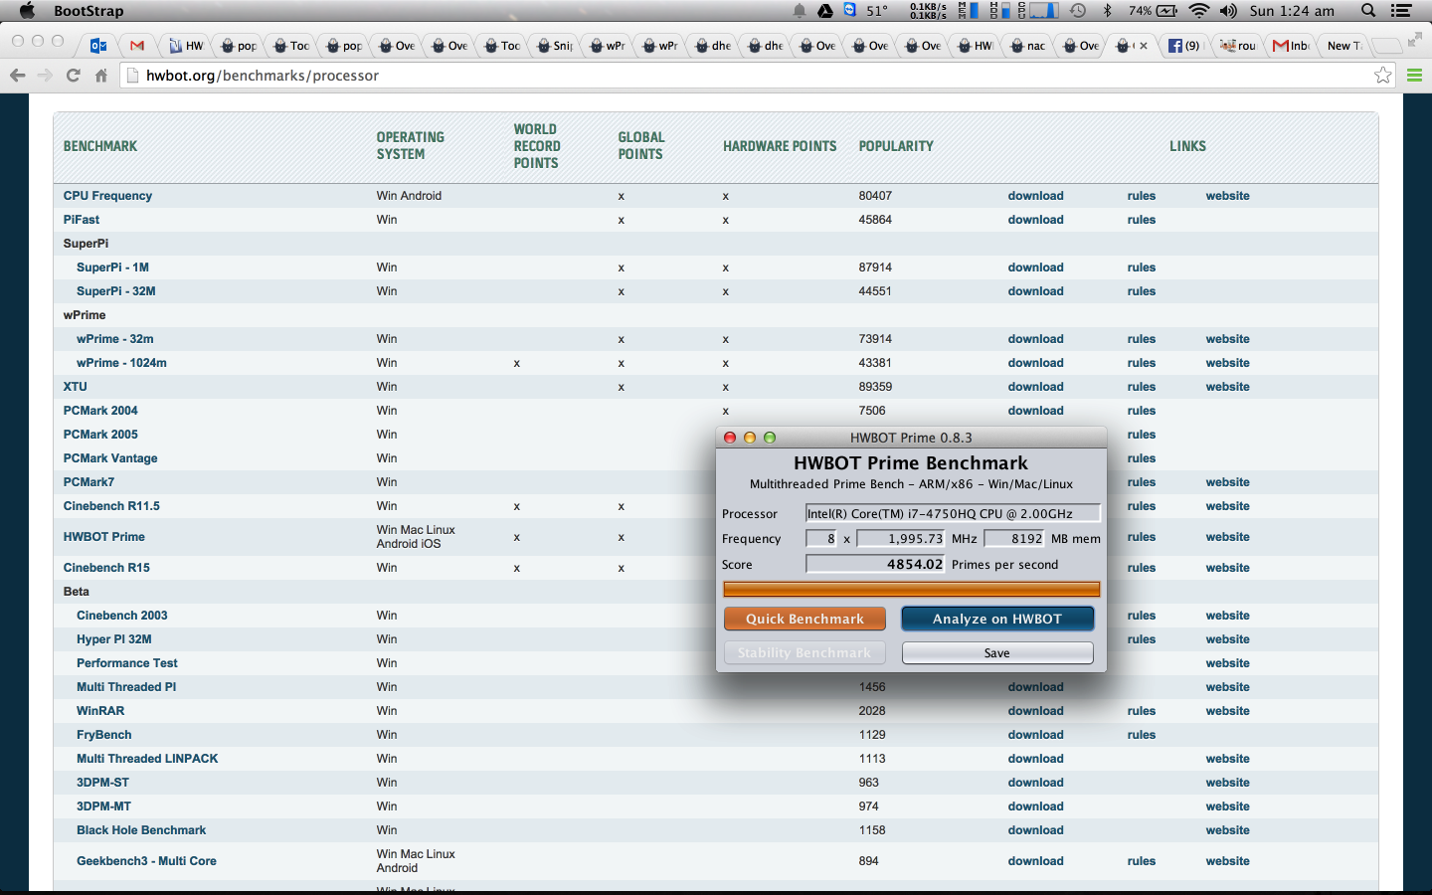Switch to the Snip tab
The width and height of the screenshot is (1432, 895).
pyautogui.click(x=556, y=46)
